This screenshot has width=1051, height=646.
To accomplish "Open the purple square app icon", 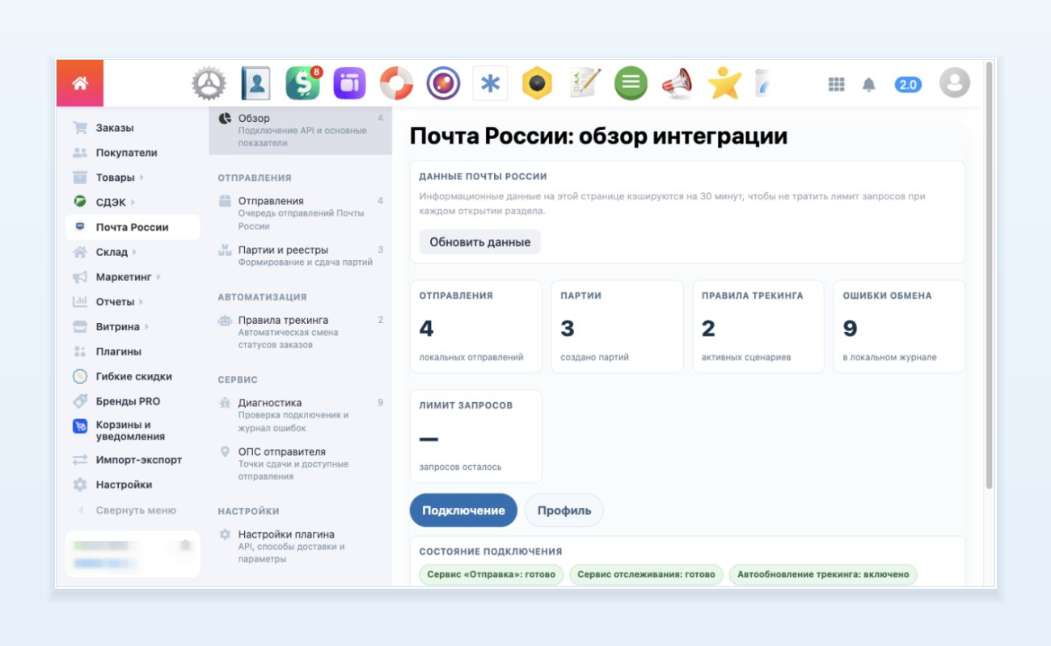I will click(349, 83).
